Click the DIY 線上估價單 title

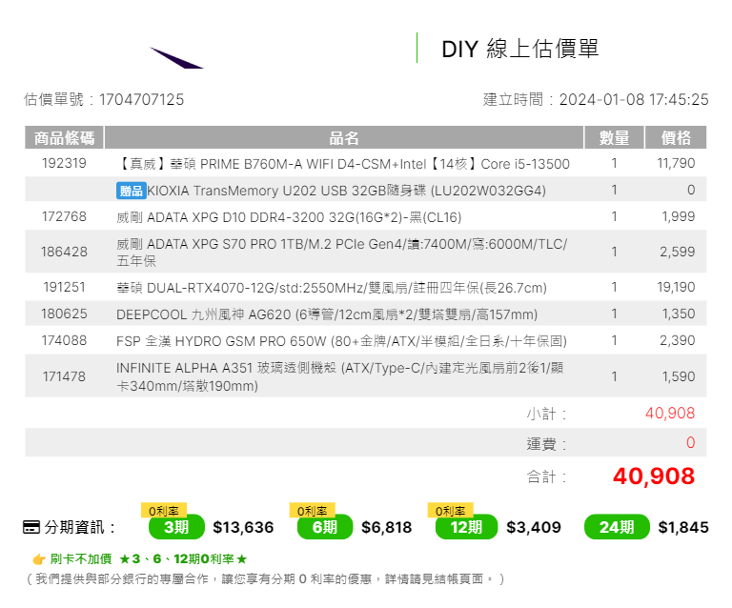(519, 49)
